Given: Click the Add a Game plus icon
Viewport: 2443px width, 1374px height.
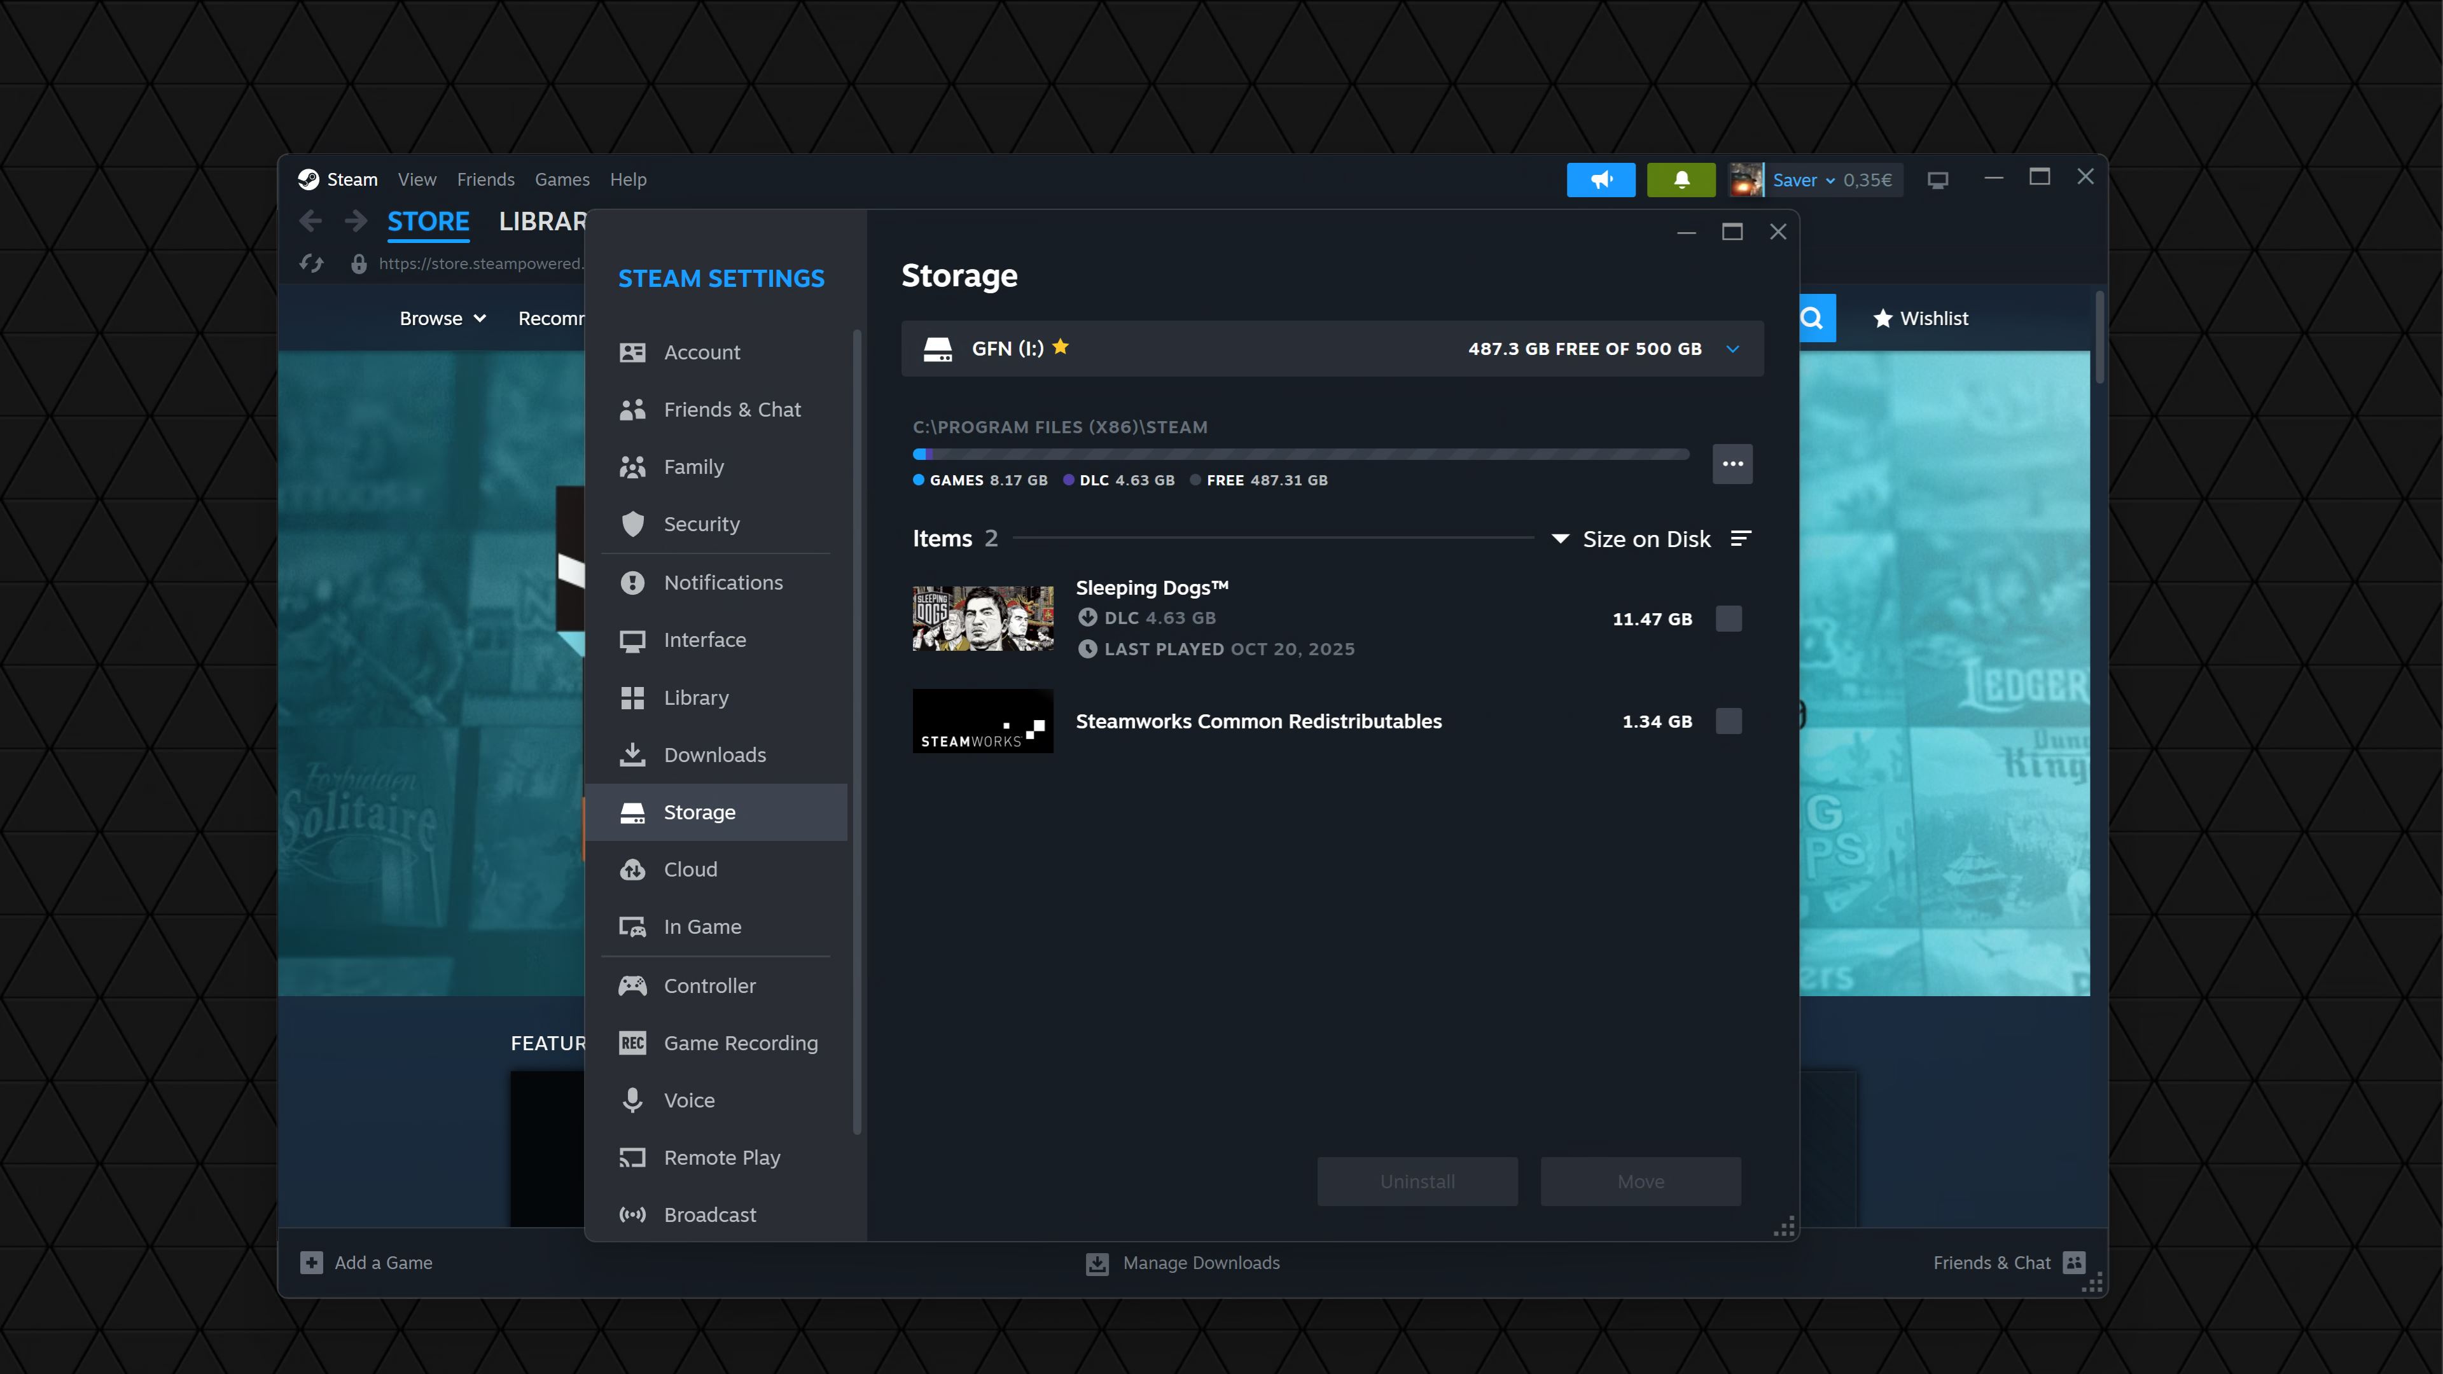Looking at the screenshot, I should [x=311, y=1263].
